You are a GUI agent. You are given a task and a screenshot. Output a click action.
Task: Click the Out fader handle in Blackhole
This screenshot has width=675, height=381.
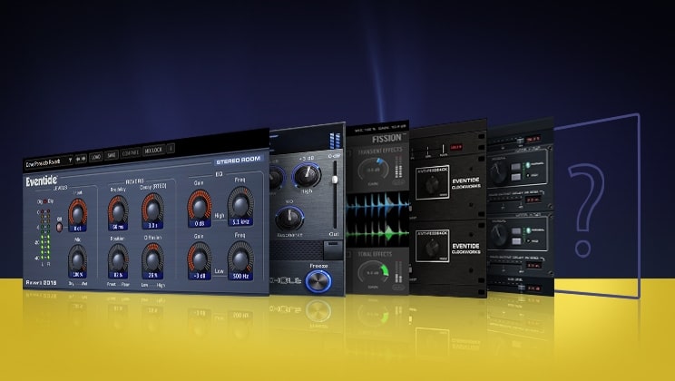pos(335,179)
